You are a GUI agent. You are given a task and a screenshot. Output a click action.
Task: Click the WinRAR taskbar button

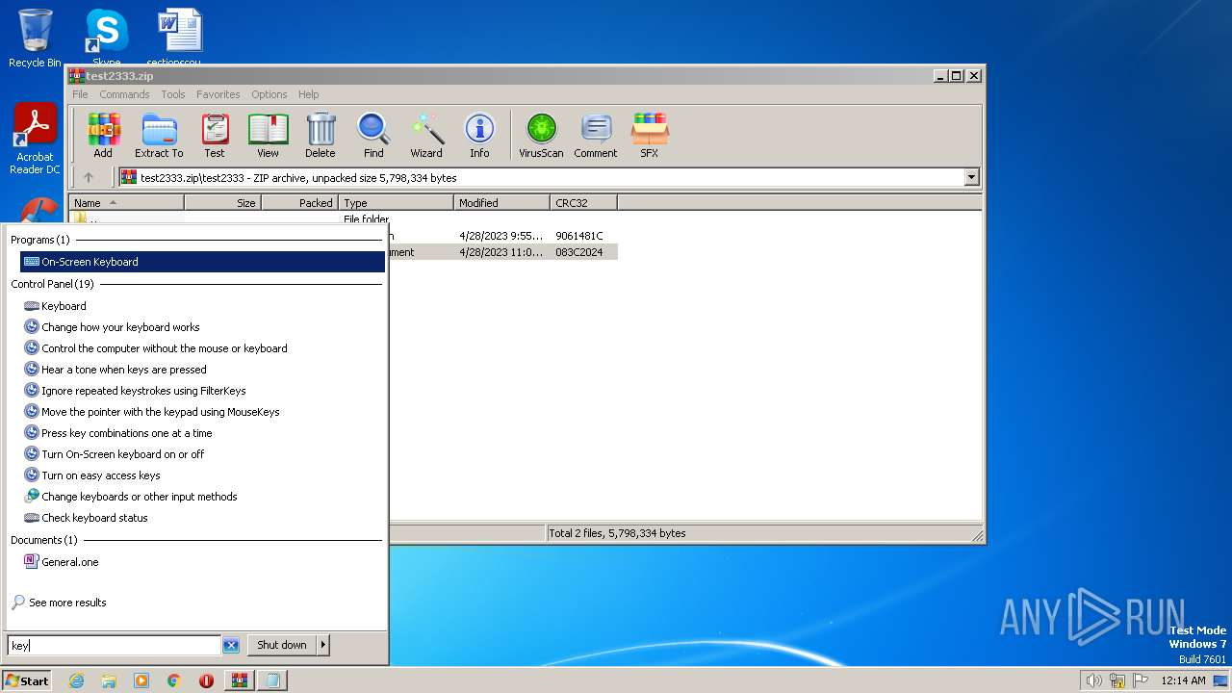(x=240, y=680)
